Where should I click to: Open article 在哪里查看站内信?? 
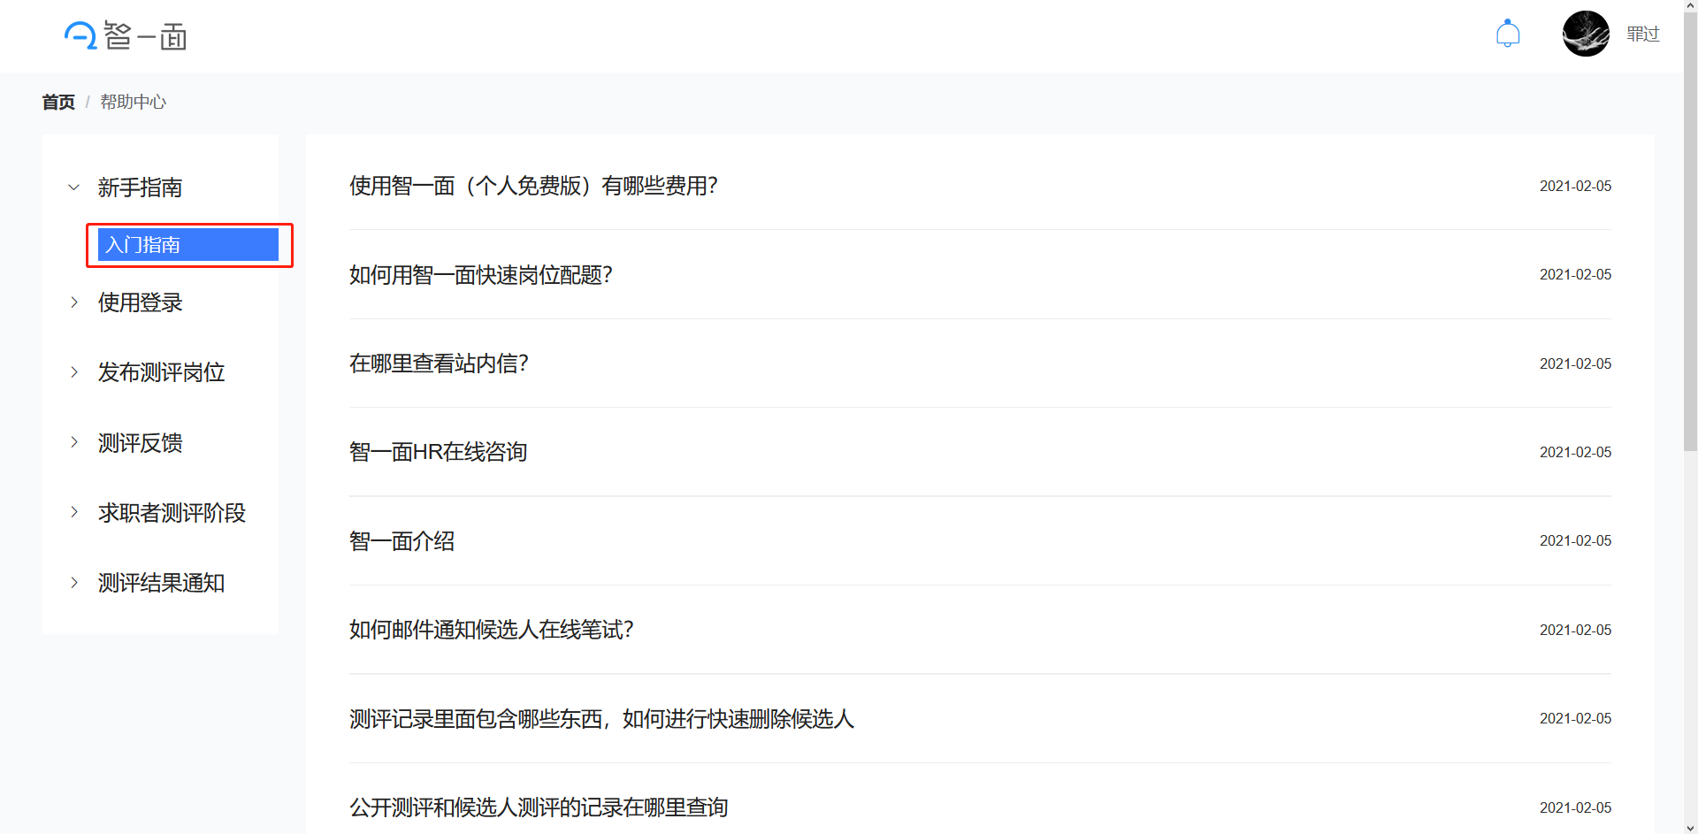coord(439,363)
